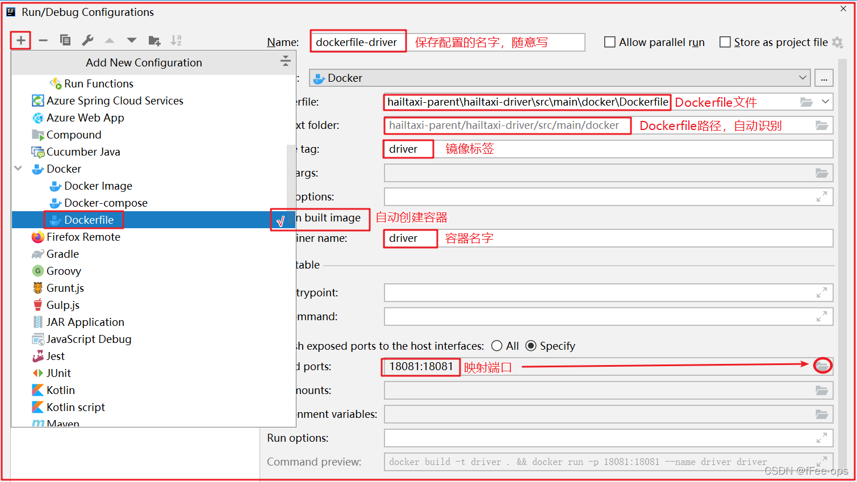Click folder icon in Environment variables field
This screenshot has height=482, width=857.
coord(822,414)
